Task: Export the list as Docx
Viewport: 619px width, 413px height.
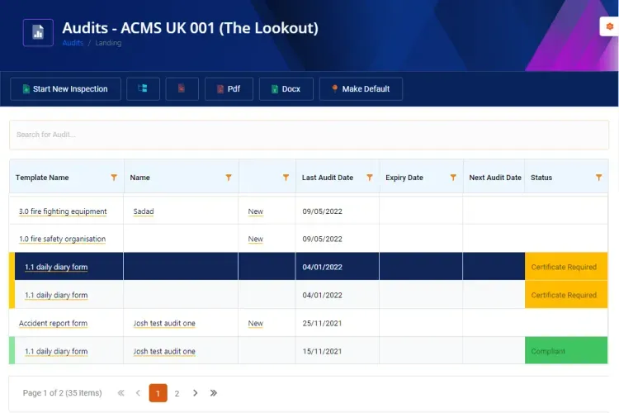Action: (286, 89)
